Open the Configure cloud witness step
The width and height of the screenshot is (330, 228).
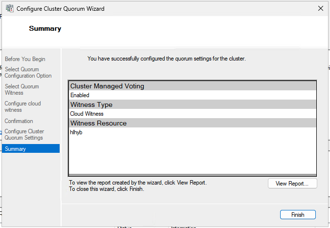click(x=22, y=107)
